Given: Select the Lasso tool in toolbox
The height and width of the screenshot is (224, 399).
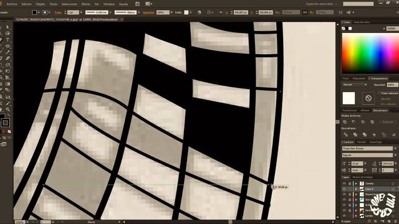Looking at the screenshot, I should (x=7, y=33).
